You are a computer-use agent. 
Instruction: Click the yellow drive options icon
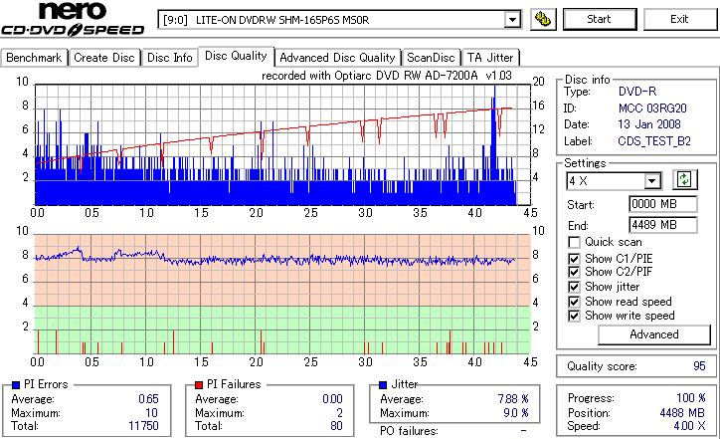(x=543, y=19)
